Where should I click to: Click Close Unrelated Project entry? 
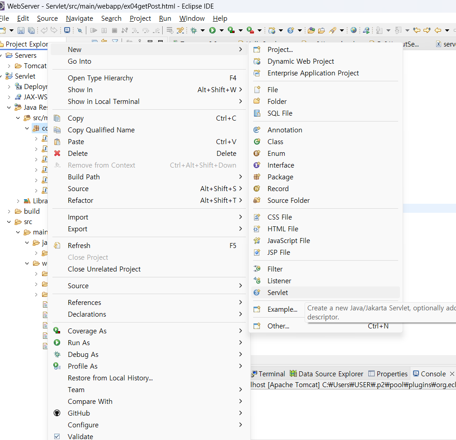150,269
